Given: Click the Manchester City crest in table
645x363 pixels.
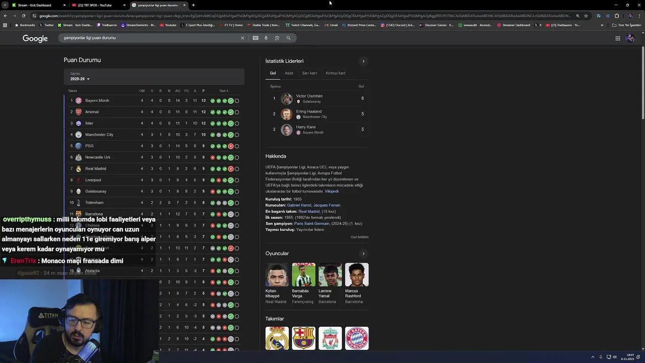Looking at the screenshot, I should [x=79, y=135].
